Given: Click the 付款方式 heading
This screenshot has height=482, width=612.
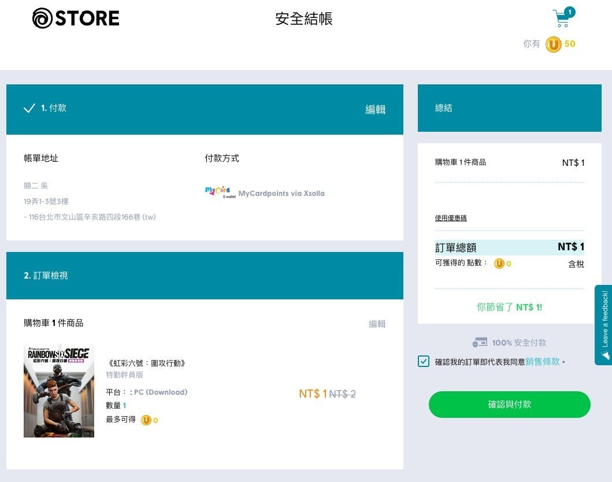Looking at the screenshot, I should tap(222, 158).
